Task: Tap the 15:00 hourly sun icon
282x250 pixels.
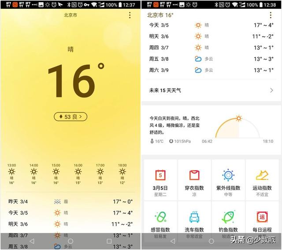Action: 56,172
